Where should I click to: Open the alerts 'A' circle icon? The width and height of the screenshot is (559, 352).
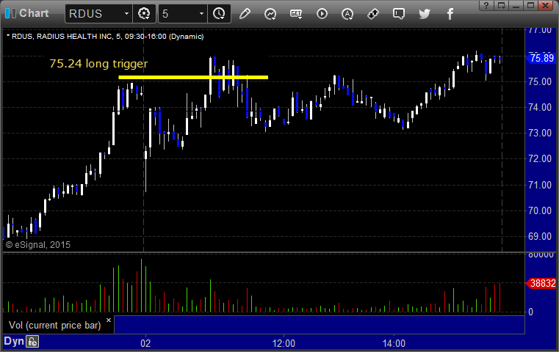tap(347, 14)
